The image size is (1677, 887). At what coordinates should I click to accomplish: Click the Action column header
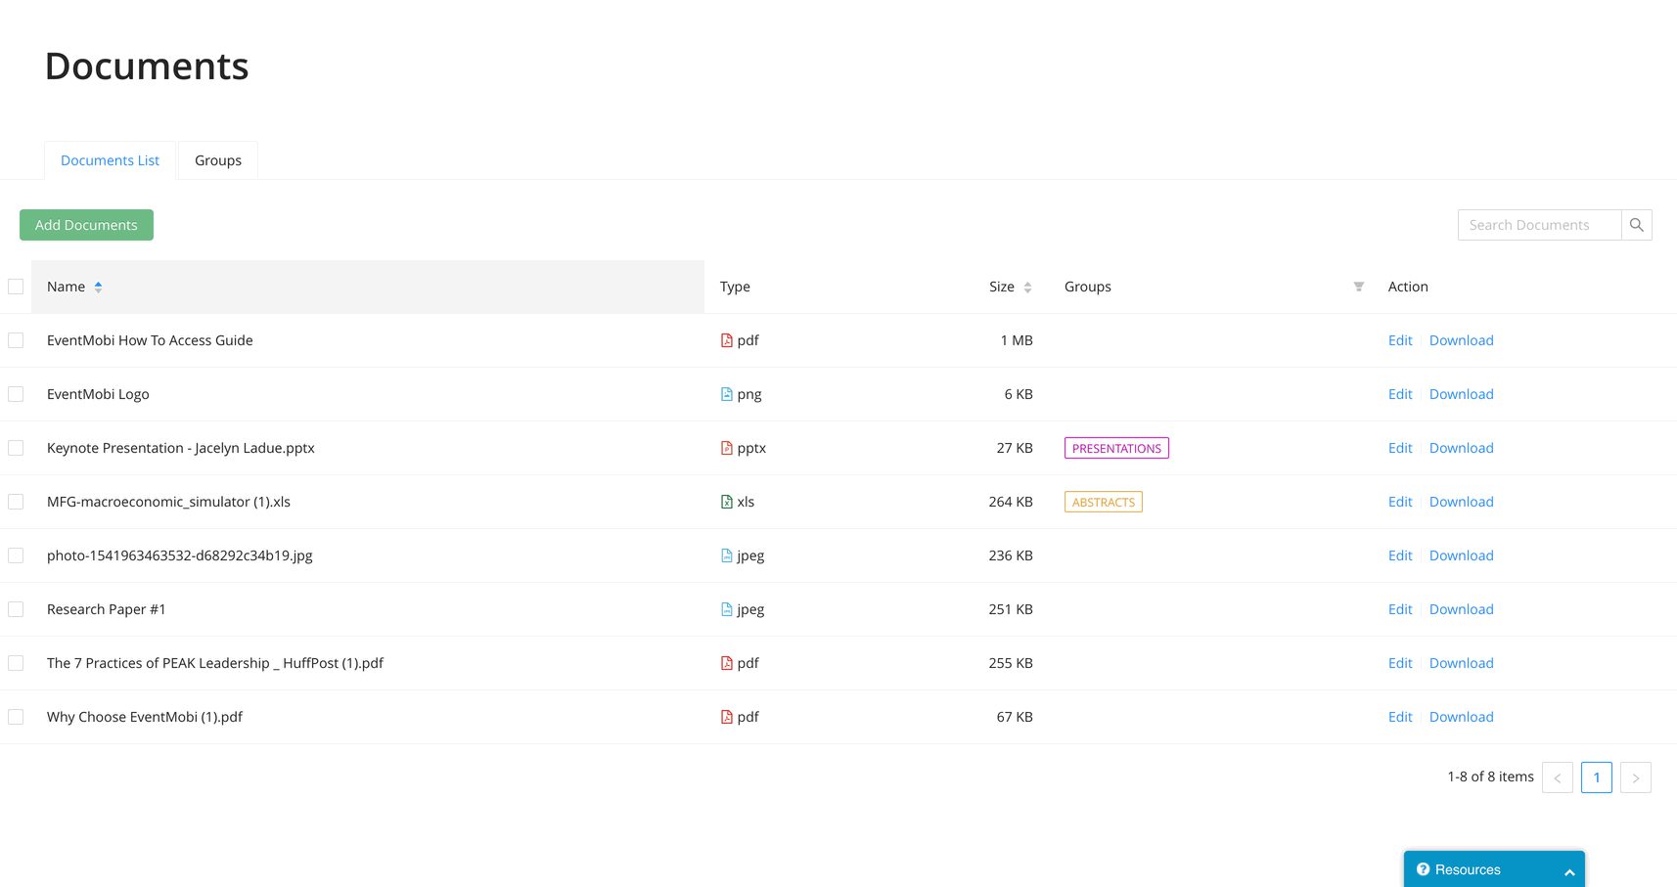(x=1408, y=287)
